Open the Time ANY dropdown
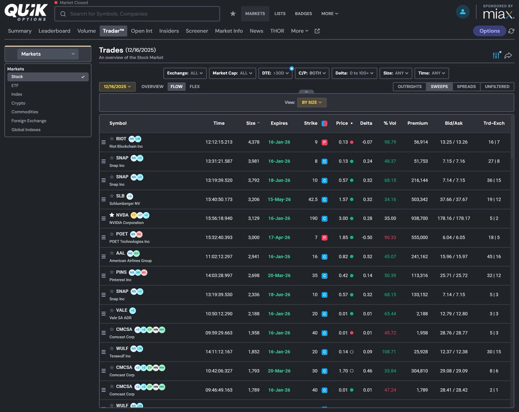Image resolution: width=519 pixels, height=412 pixels. 432,73
